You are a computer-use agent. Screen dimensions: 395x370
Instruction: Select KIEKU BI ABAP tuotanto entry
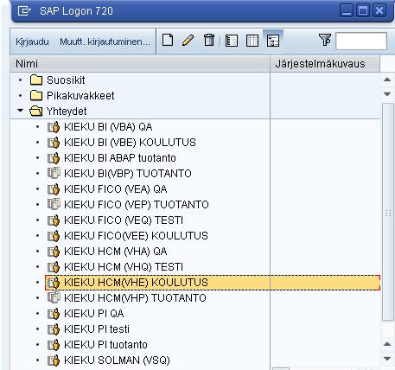120,158
